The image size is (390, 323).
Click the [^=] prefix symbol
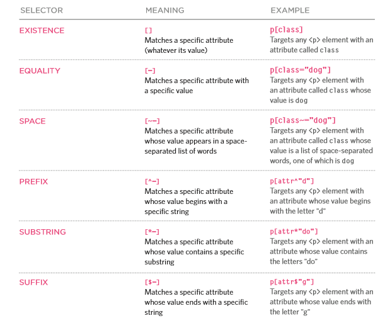click(x=152, y=181)
